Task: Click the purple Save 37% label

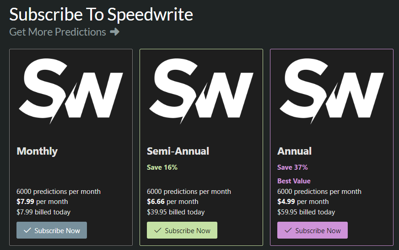Action: [x=292, y=167]
